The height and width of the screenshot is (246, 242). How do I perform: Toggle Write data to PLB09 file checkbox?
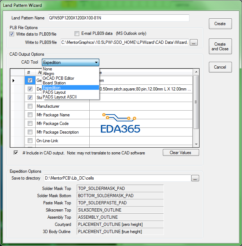(12, 34)
